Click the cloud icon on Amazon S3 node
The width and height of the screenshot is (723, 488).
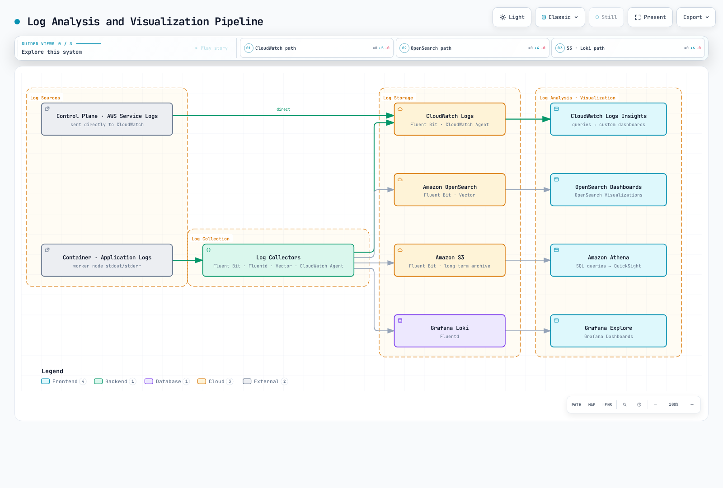coord(400,250)
